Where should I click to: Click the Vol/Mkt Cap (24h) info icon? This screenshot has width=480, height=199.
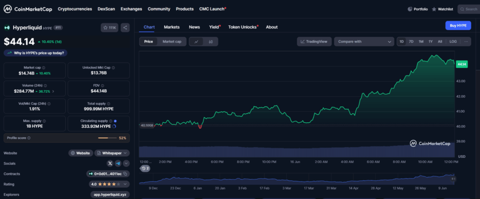point(49,103)
